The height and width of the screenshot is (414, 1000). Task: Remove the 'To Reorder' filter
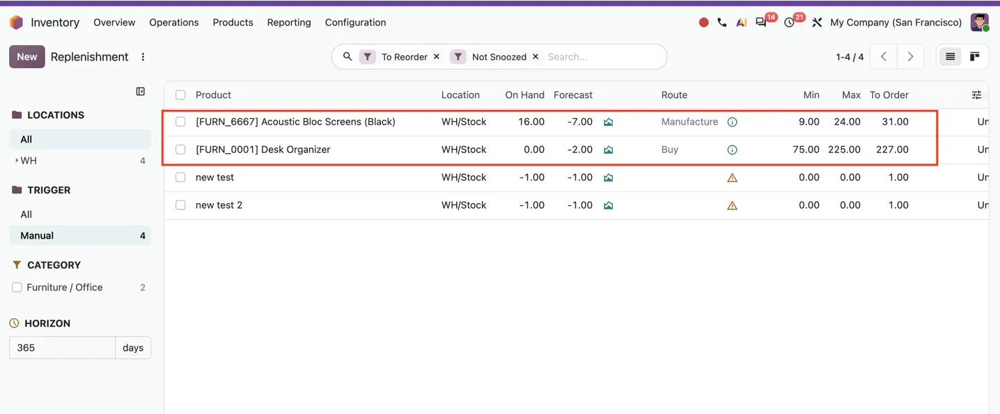pyautogui.click(x=437, y=57)
